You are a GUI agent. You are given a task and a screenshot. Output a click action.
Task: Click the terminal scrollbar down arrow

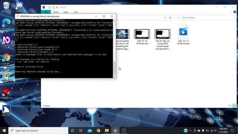click(x=115, y=76)
